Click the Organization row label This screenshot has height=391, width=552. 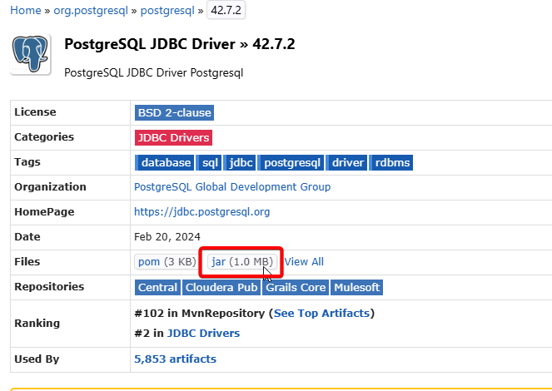50,186
